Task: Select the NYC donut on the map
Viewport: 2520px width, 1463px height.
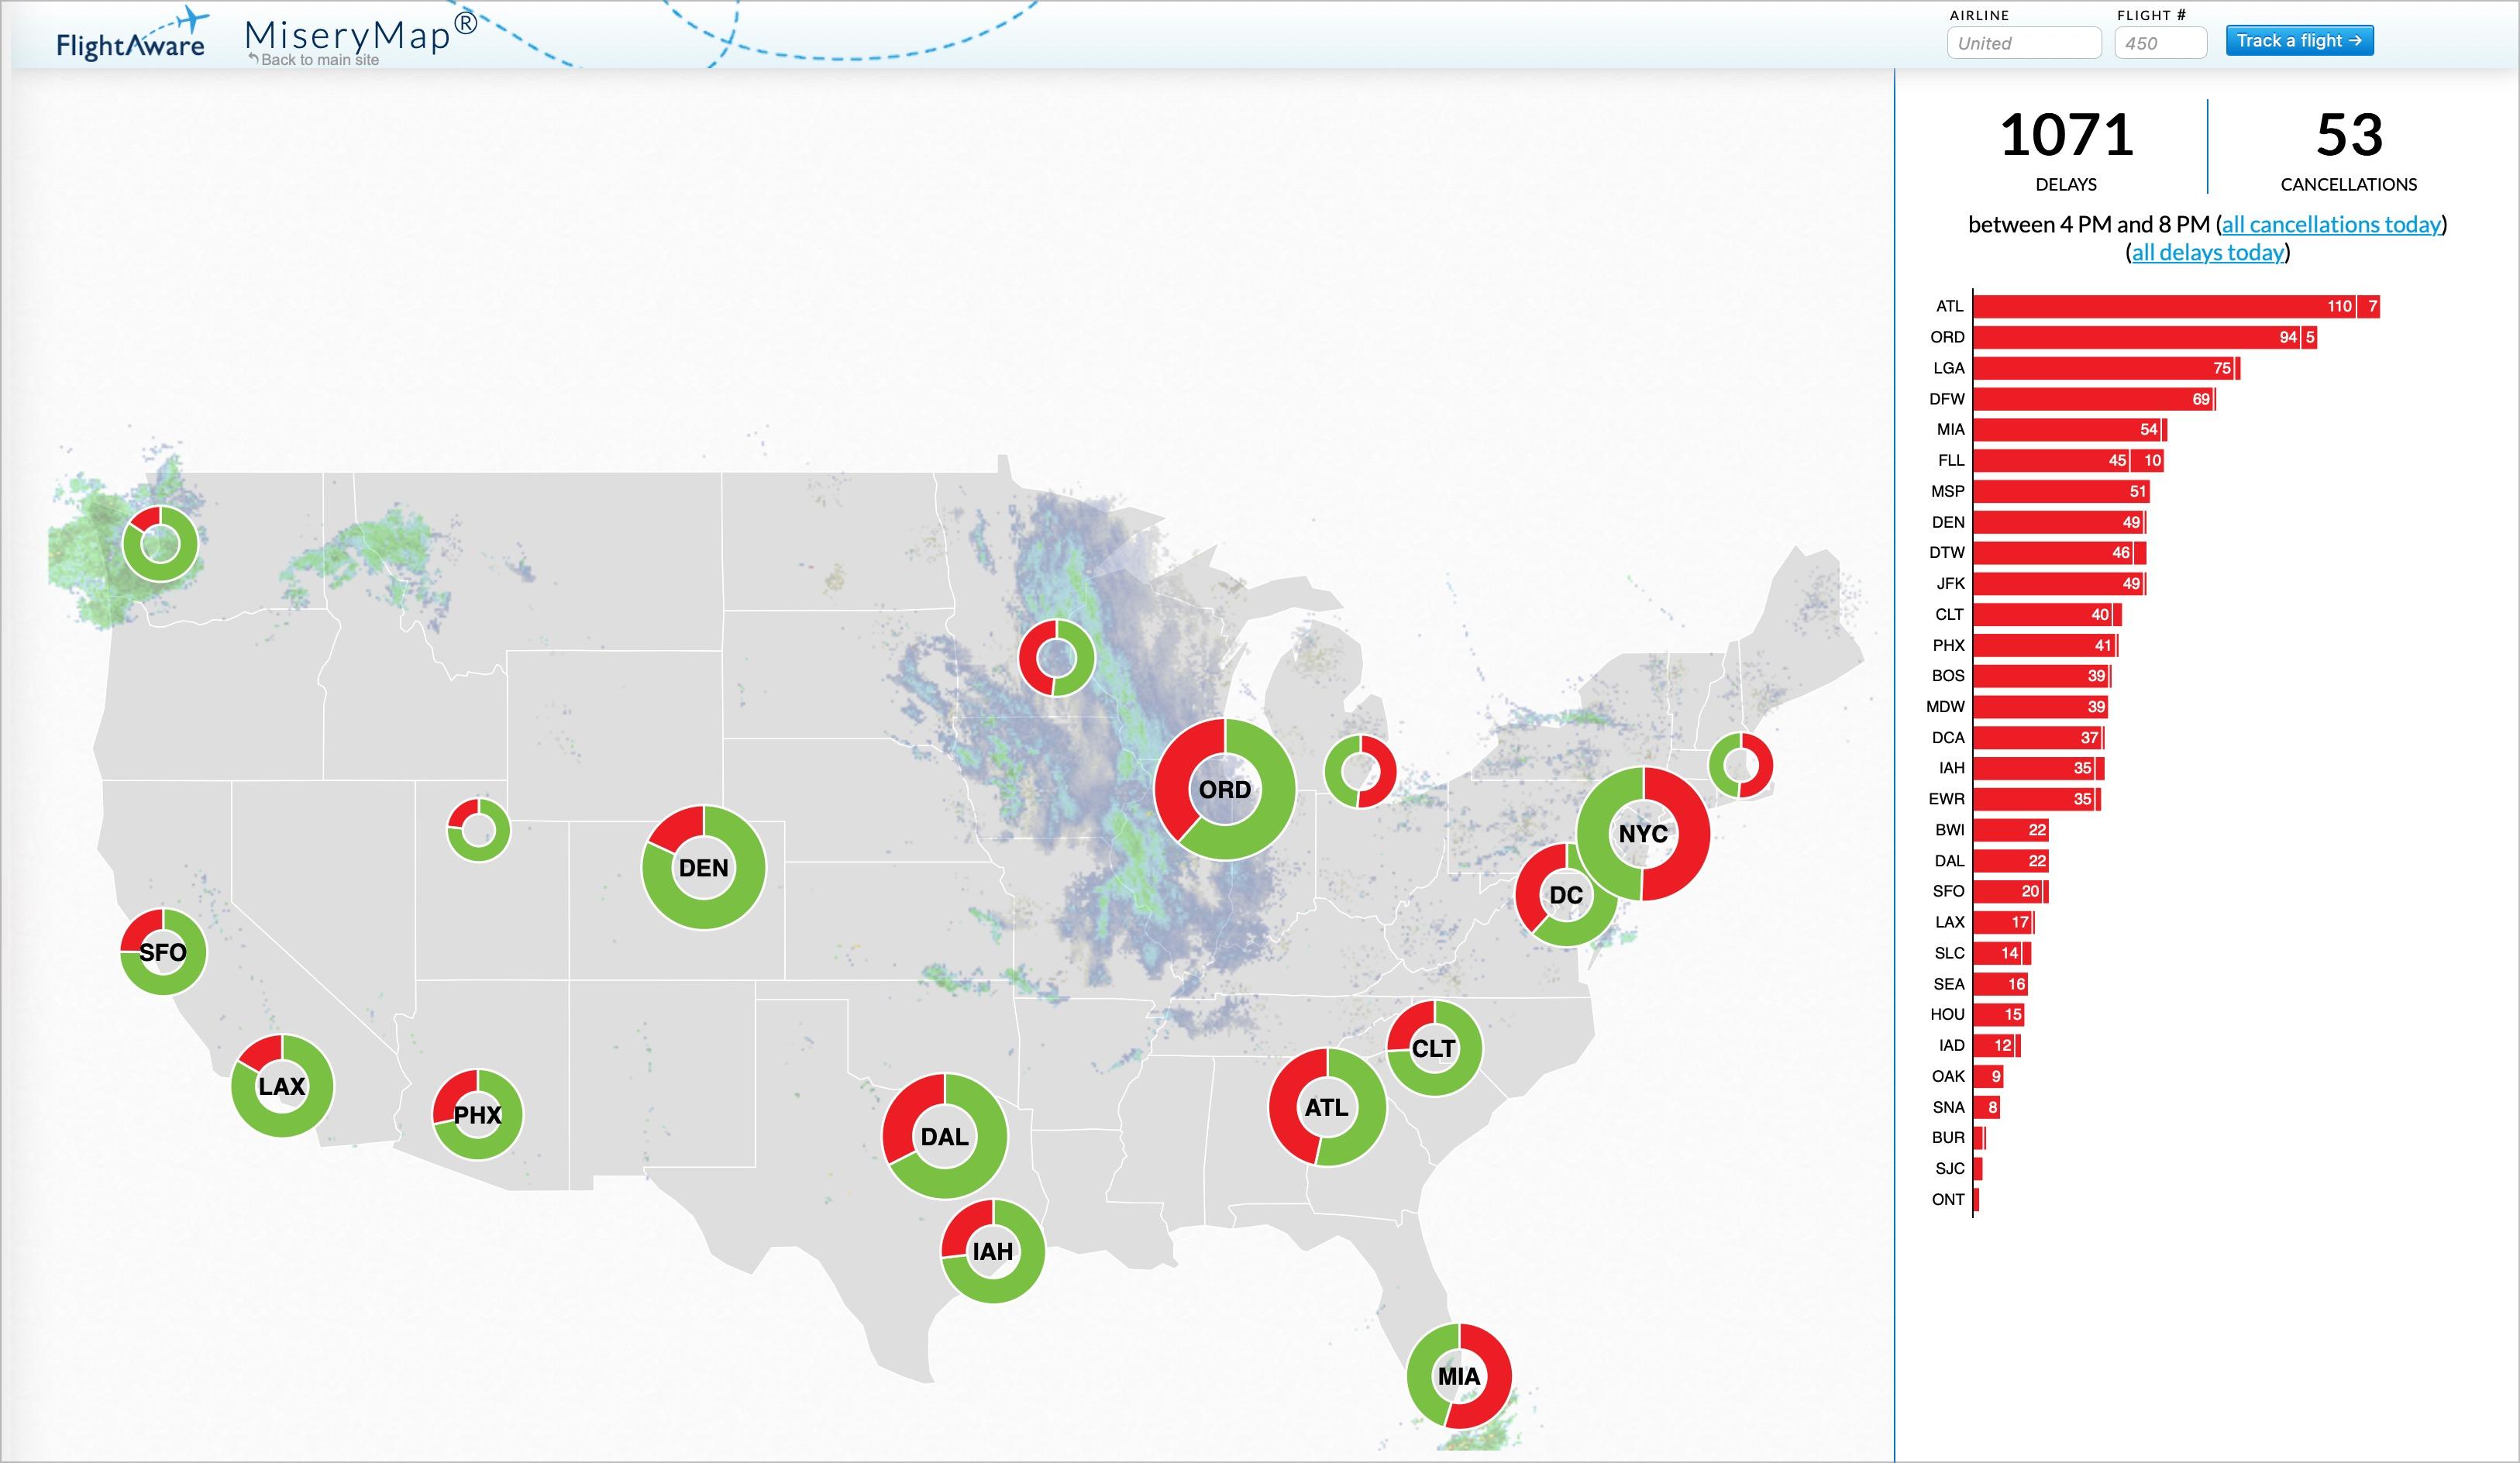Action: coord(1643,833)
